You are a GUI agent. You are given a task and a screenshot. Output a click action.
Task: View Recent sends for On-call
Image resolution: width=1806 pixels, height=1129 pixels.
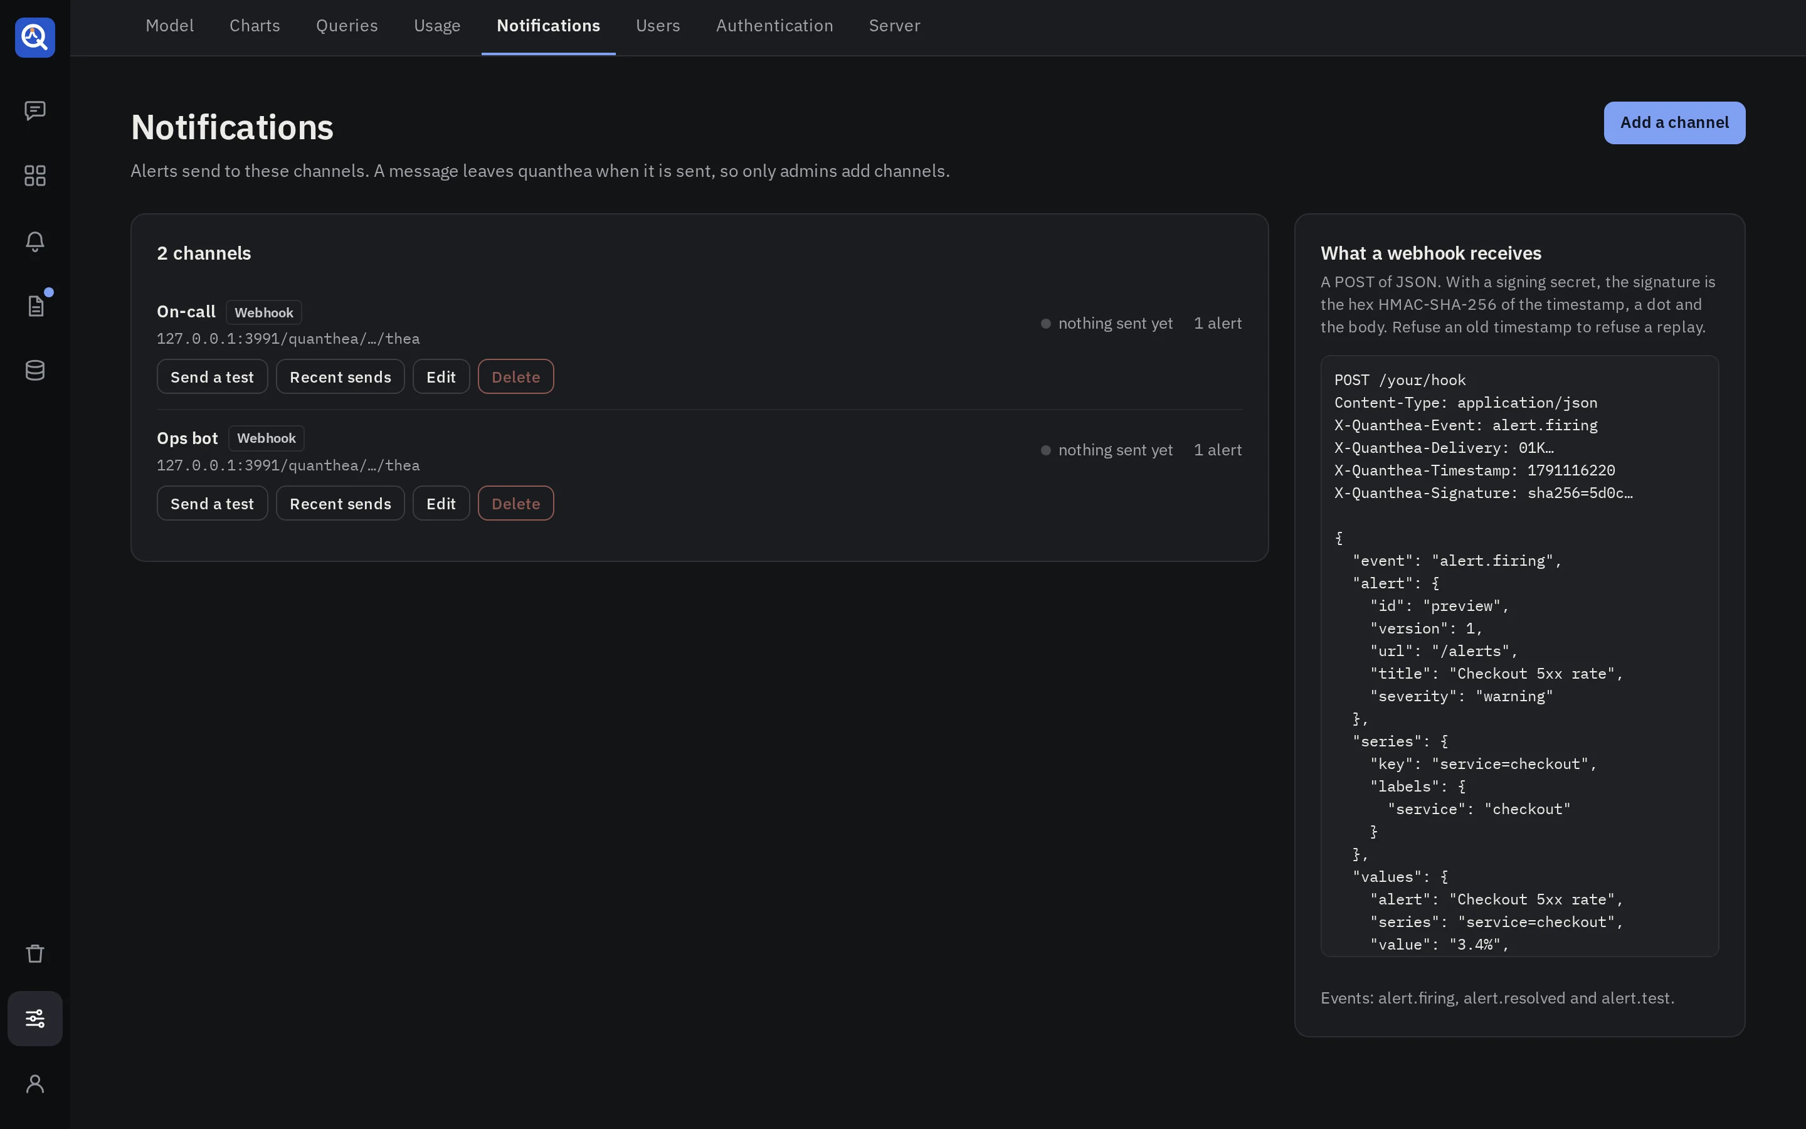341,376
